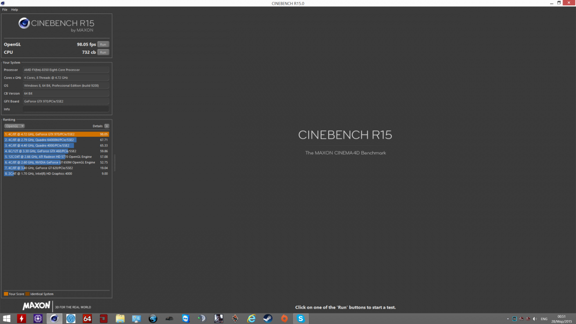
Task: Open the Cinebench window system menu icon
Action: click(x=3, y=3)
